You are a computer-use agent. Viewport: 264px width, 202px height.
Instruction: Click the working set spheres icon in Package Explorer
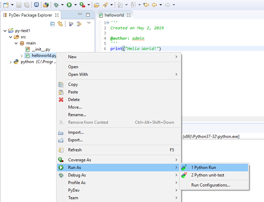point(71,24)
